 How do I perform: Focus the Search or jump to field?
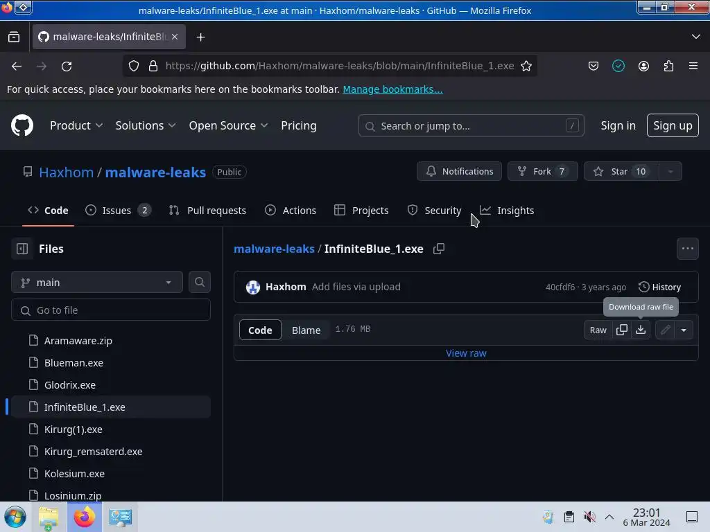point(471,126)
